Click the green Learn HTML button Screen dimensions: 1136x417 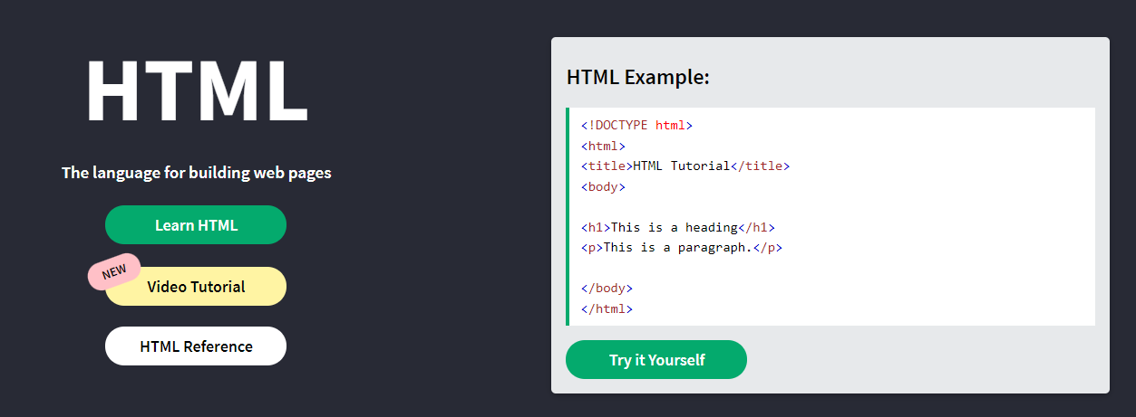(x=196, y=225)
